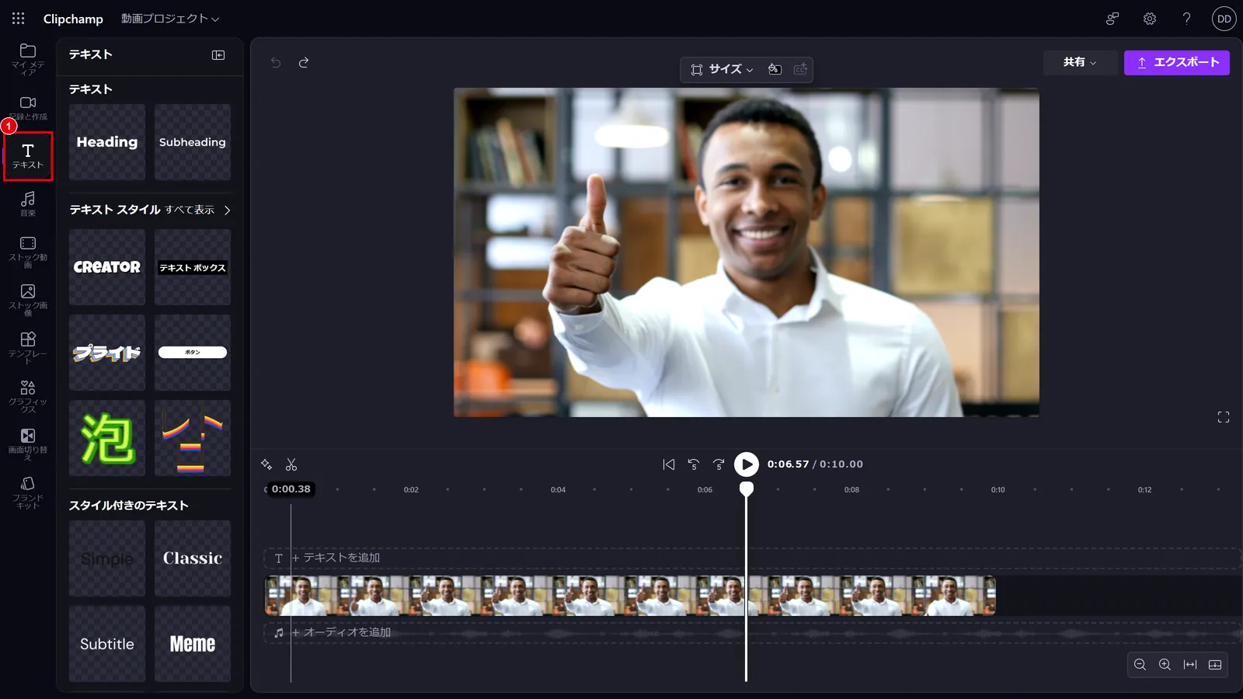The width and height of the screenshot is (1243, 699).
Task: Open the Transitions (画面切り替え) sidebar panel
Action: point(28,444)
